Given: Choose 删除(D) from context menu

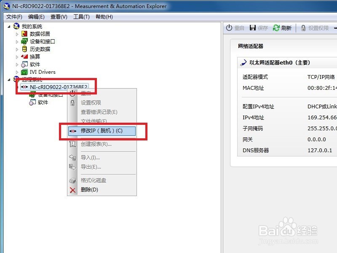Looking at the screenshot, I should click(x=102, y=190).
